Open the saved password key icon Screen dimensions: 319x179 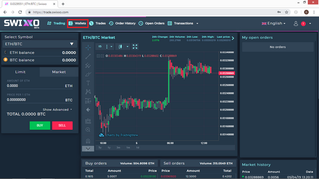[279, 12]
